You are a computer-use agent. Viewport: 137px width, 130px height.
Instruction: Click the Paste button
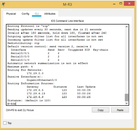point(120,110)
